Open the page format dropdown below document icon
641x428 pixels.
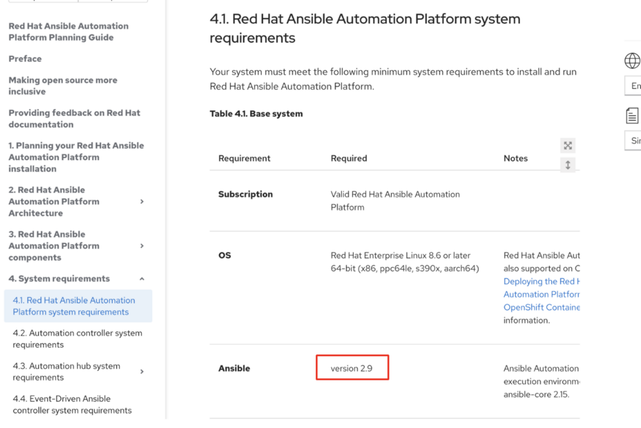[x=634, y=141]
